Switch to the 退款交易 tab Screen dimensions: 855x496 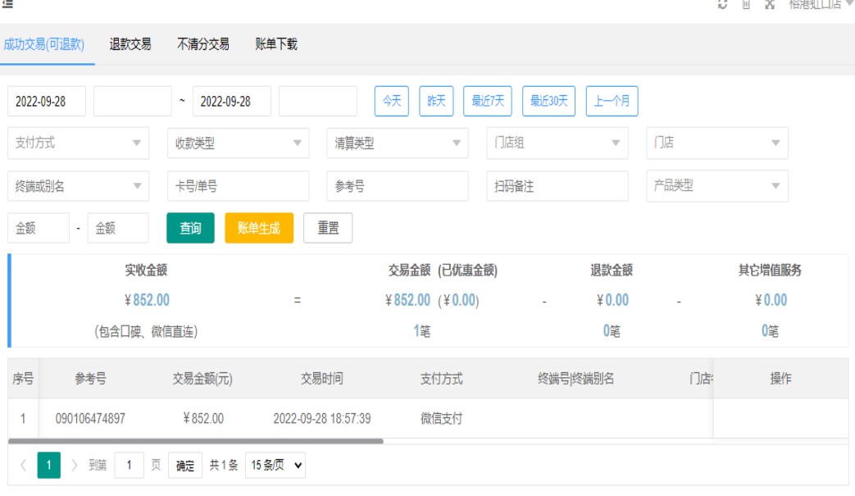point(130,44)
